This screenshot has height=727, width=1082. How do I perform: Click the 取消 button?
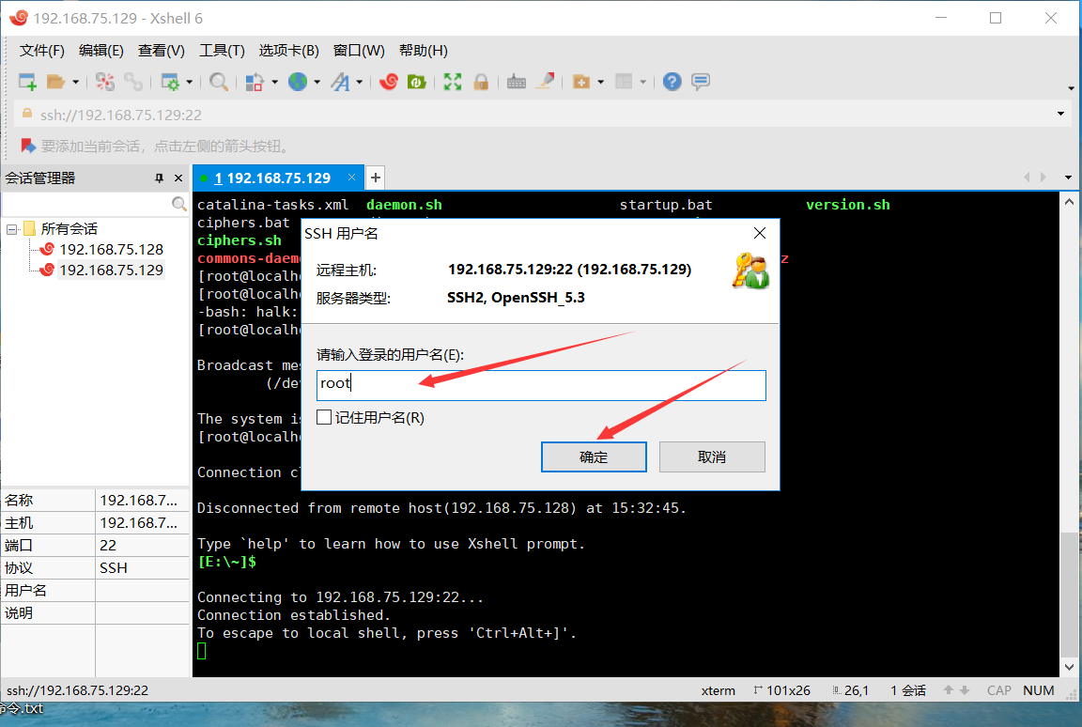711,456
